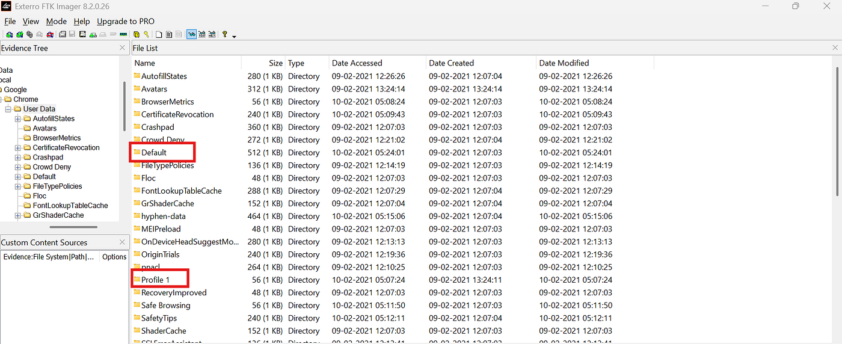The image size is (842, 344).
Task: Expand GrShaderCache node in Evidence Tree
Action: point(18,215)
